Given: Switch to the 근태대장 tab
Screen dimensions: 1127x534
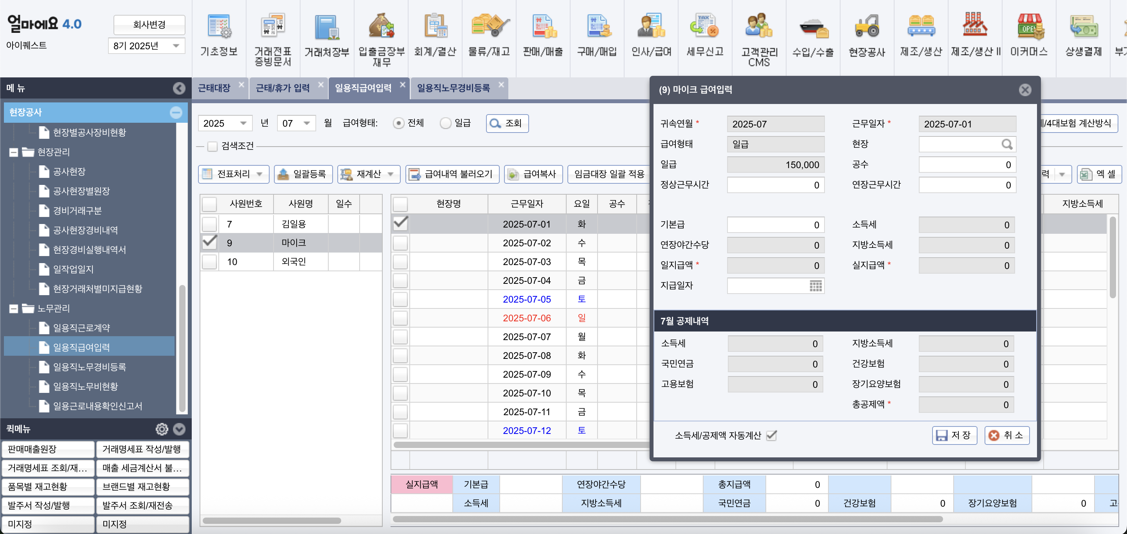Looking at the screenshot, I should pos(214,88).
